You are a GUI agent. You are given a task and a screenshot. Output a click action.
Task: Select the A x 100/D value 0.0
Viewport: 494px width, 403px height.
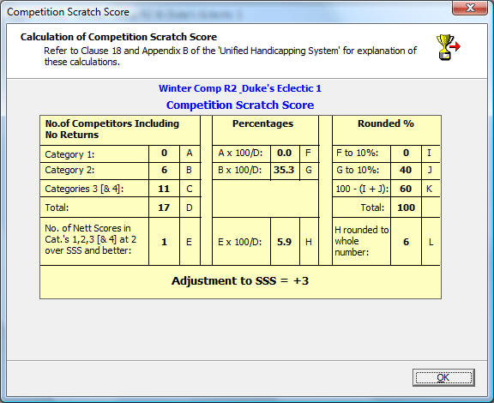click(285, 153)
